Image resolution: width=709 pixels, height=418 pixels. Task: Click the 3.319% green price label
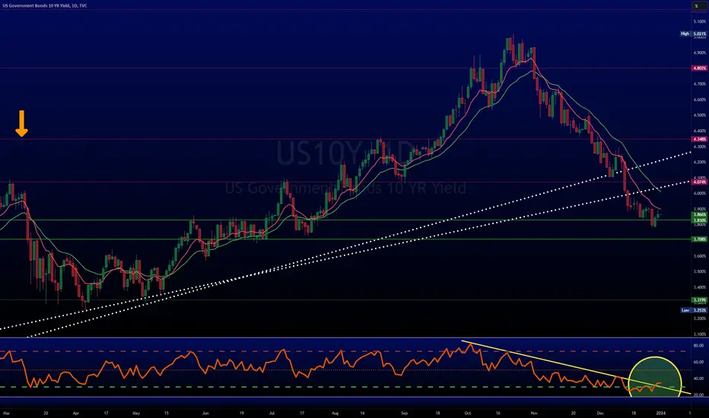(x=699, y=300)
